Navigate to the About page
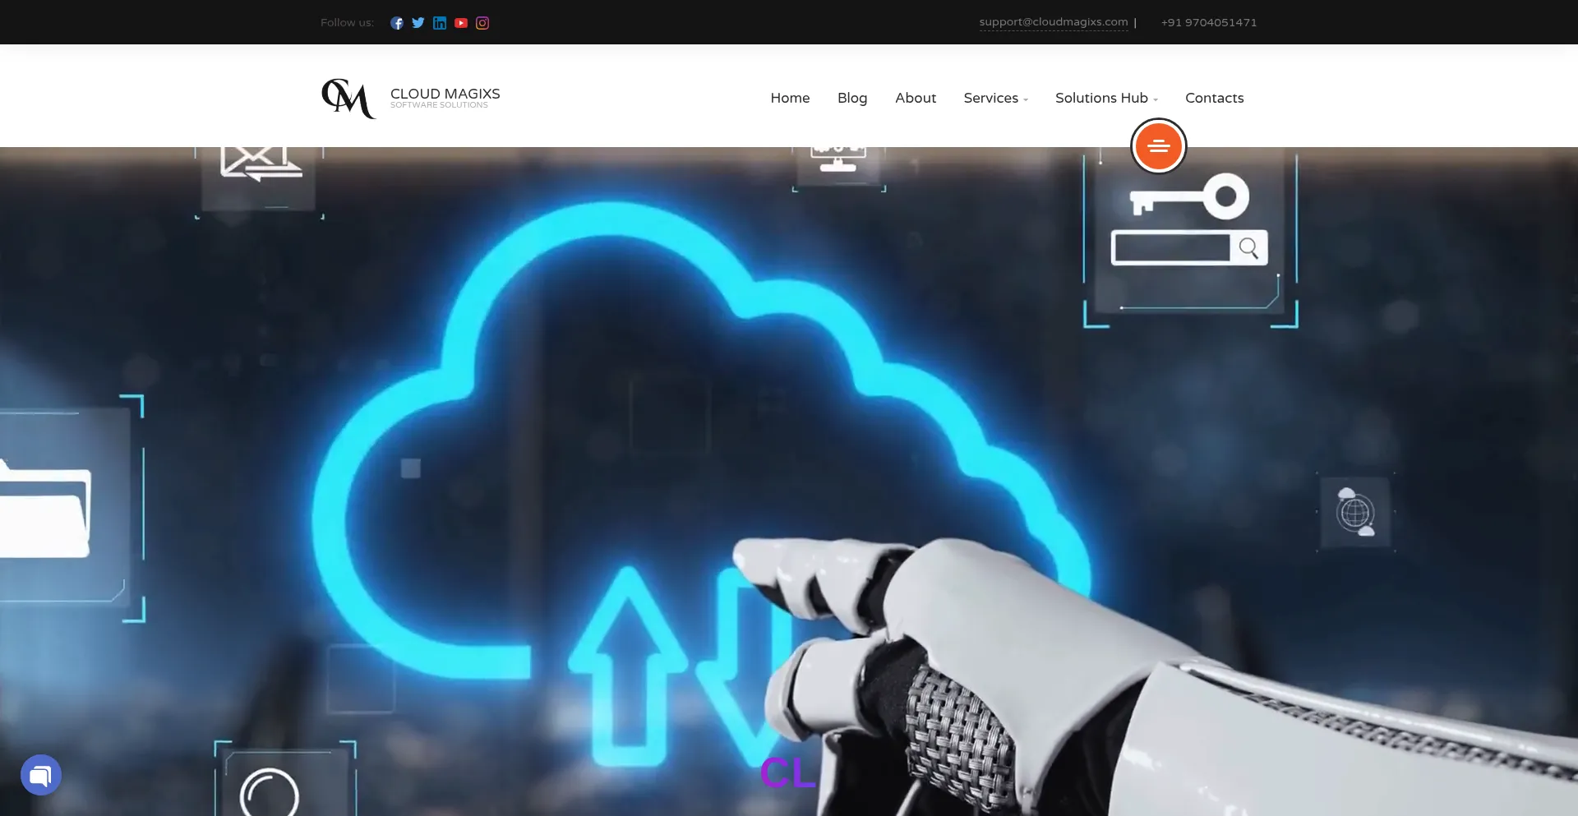The height and width of the screenshot is (816, 1578). pos(916,98)
